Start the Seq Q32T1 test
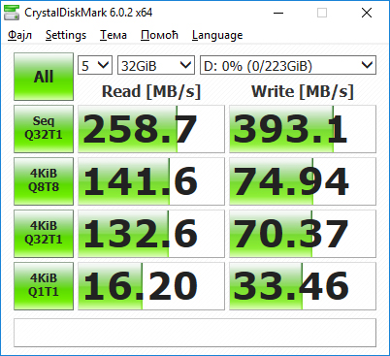Screen dimensions: 390x356 point(44,129)
